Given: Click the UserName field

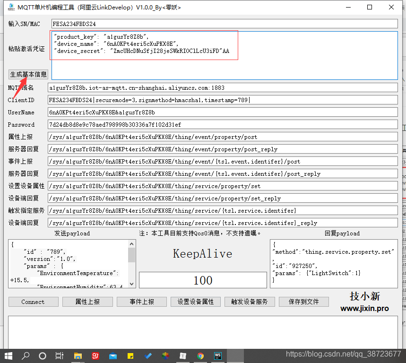Looking at the screenshot, I should point(223,112).
